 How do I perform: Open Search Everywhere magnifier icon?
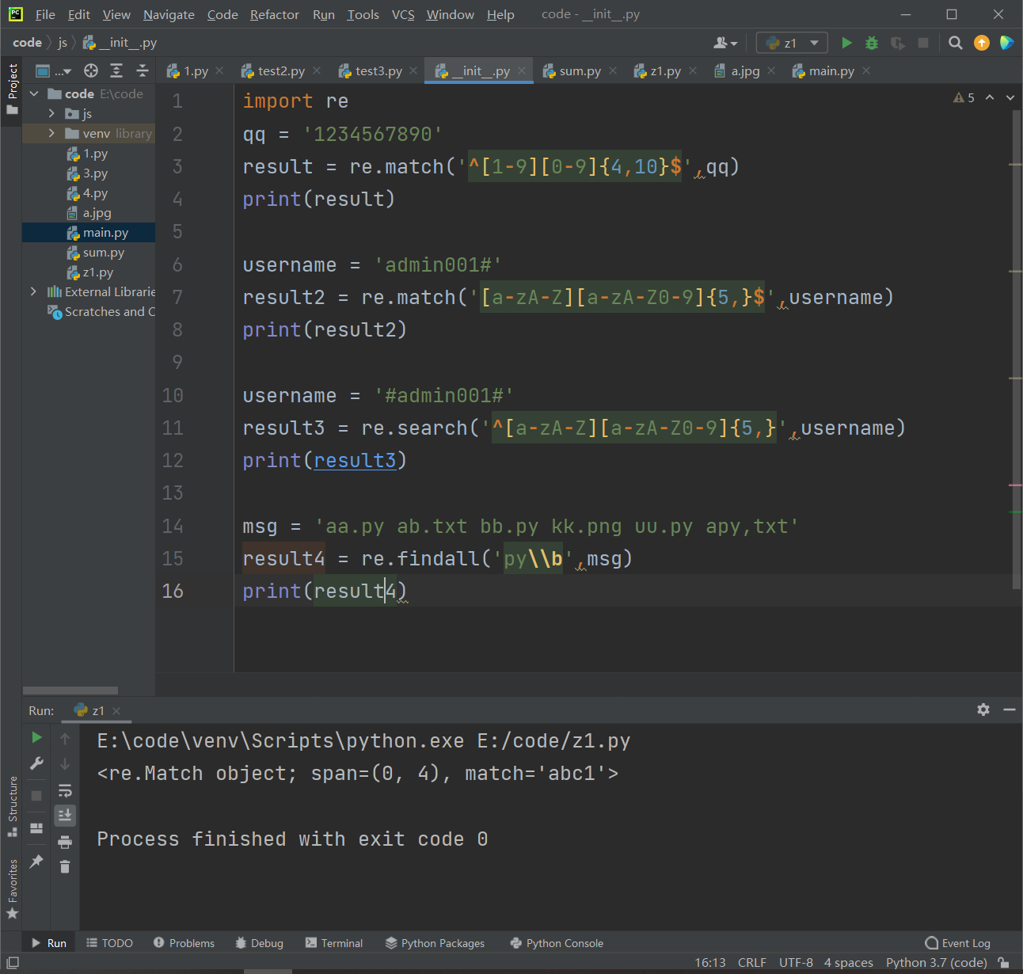coord(956,43)
